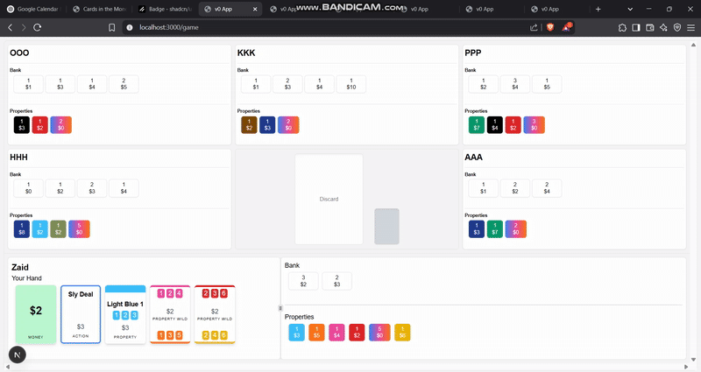Bookmark this page with the bookmark icon

[x=112, y=27]
